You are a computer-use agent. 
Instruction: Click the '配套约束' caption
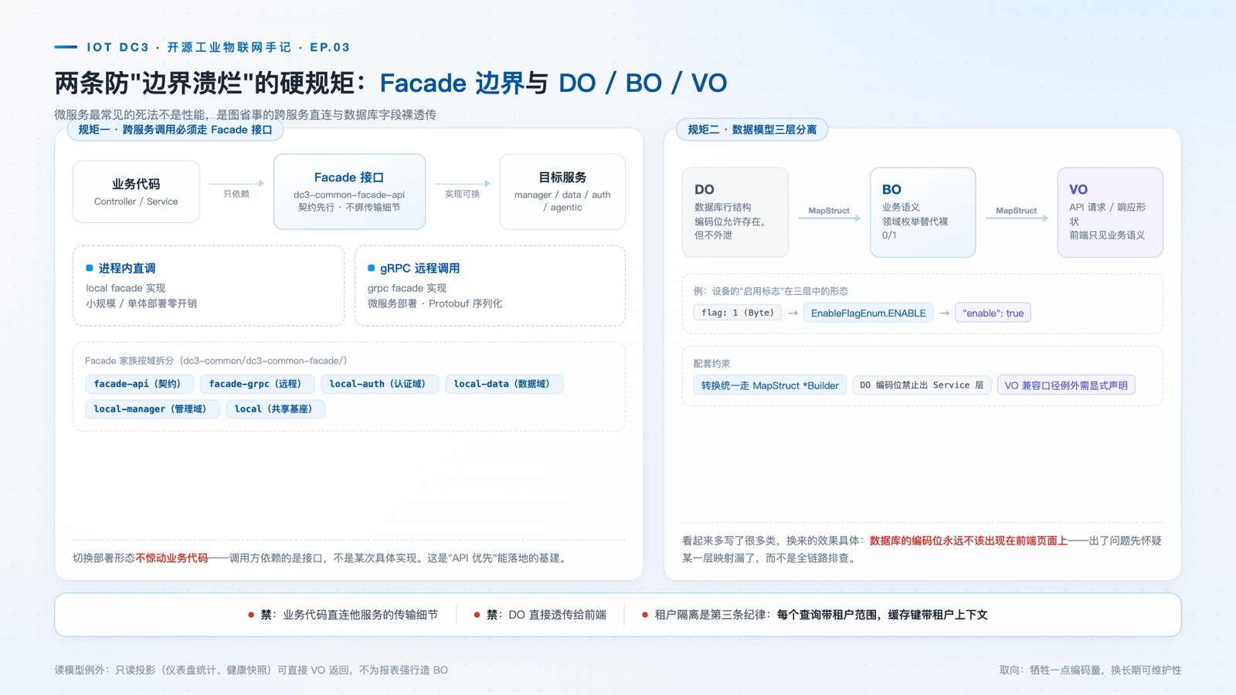pyautogui.click(x=711, y=364)
